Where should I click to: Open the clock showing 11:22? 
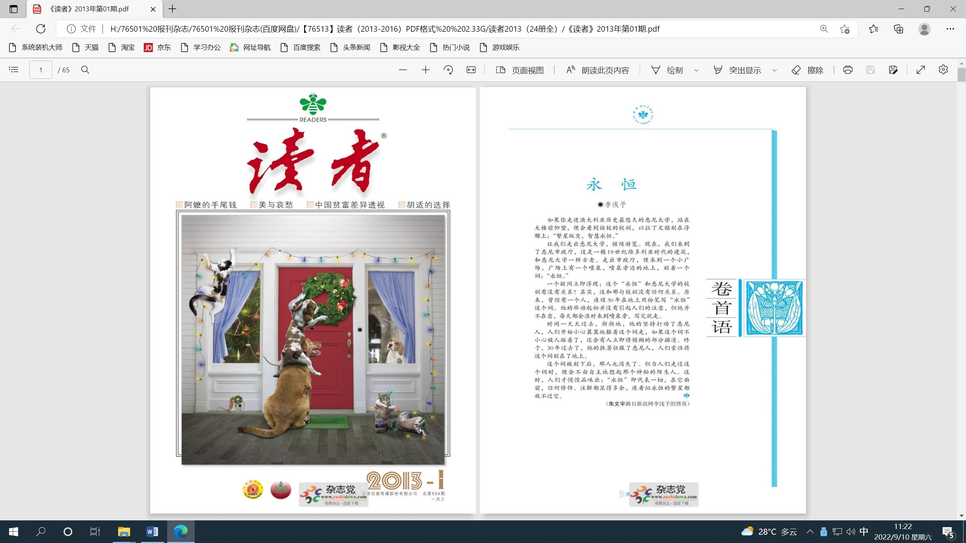(903, 532)
